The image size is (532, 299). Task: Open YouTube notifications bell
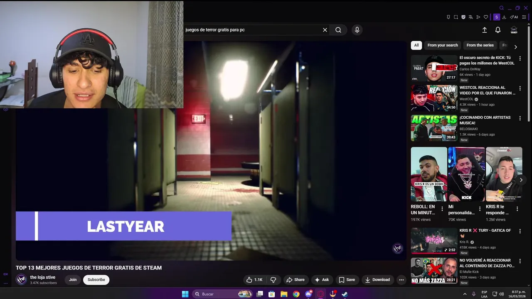pyautogui.click(x=498, y=30)
